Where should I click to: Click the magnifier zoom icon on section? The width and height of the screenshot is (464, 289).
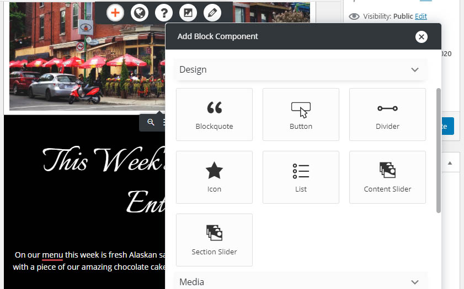151,123
